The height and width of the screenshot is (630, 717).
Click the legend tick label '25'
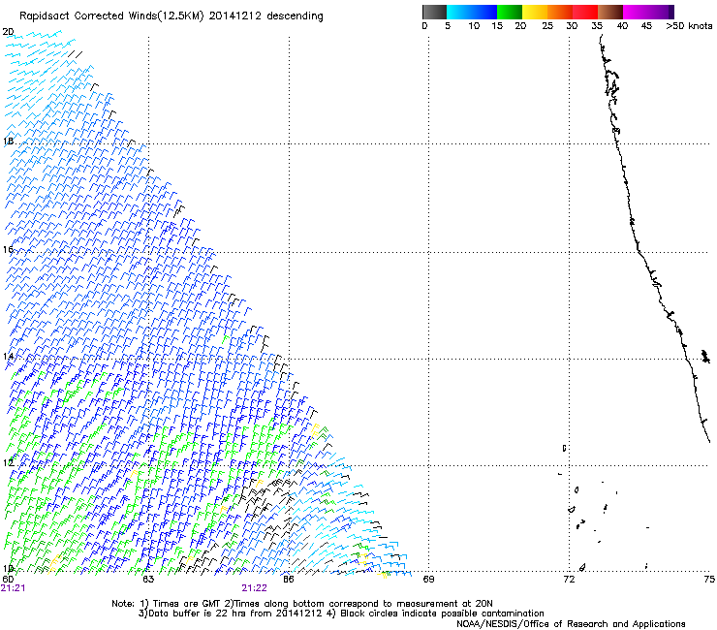point(547,26)
